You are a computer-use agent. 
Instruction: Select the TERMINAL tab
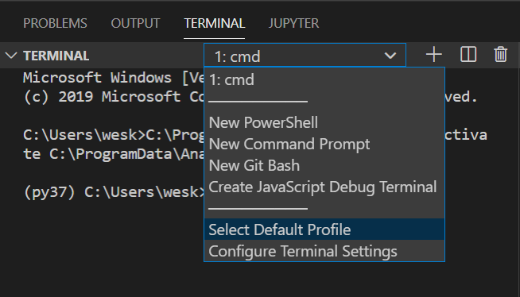(x=214, y=23)
